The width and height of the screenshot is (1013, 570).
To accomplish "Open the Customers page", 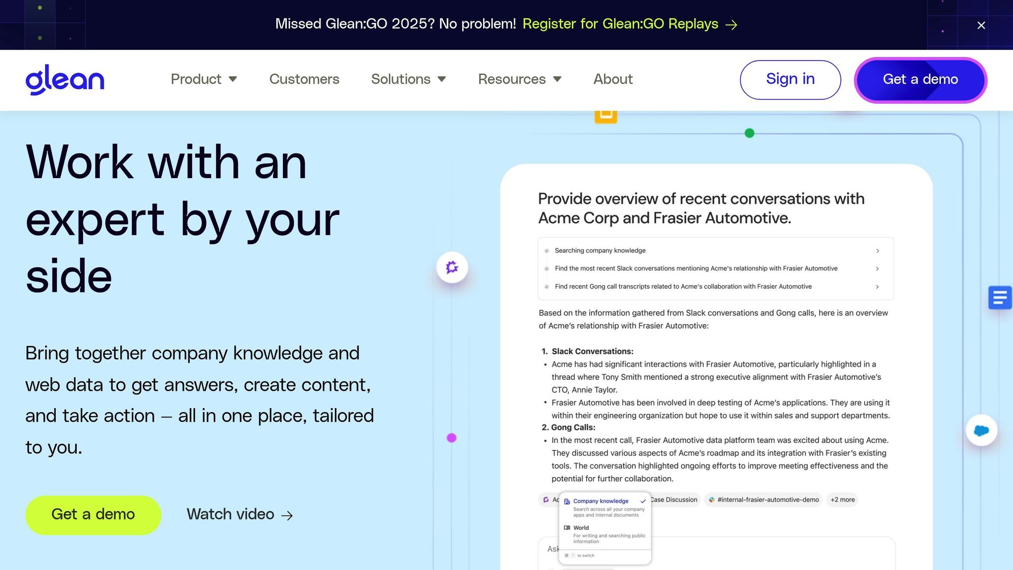I will pyautogui.click(x=304, y=79).
